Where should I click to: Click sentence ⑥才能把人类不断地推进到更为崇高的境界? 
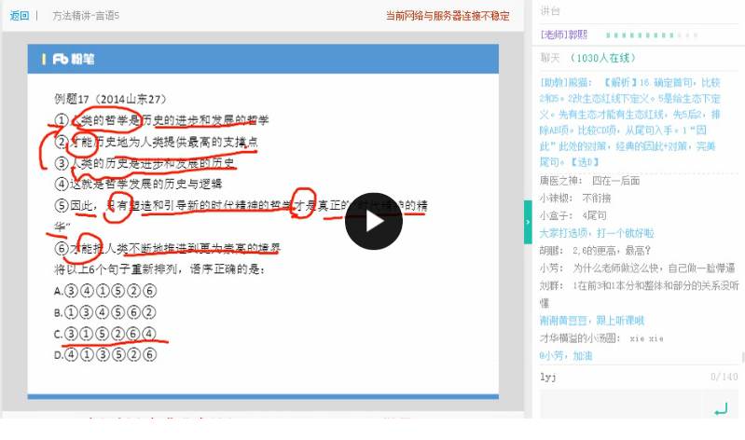(x=167, y=248)
